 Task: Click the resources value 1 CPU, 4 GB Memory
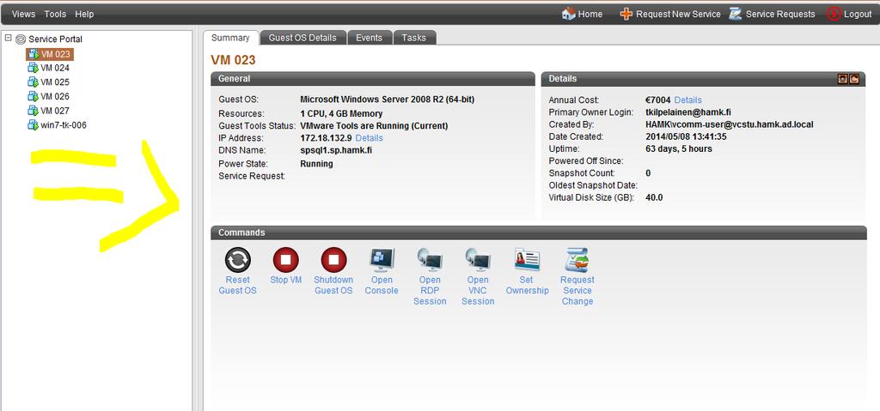pos(341,114)
